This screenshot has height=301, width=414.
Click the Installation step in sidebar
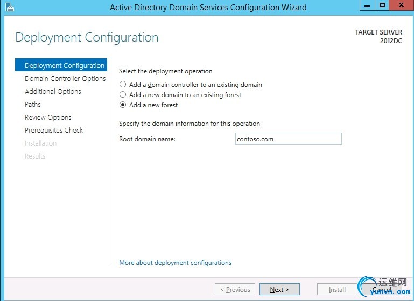pyautogui.click(x=40, y=143)
